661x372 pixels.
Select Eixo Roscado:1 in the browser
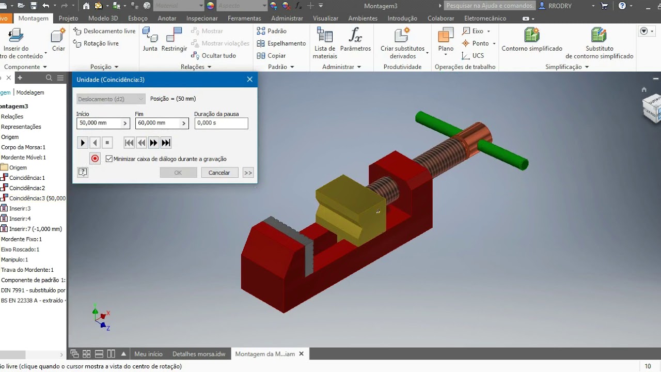(20, 250)
